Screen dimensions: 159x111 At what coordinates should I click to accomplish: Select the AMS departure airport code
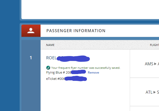pyautogui.click(x=149, y=64)
